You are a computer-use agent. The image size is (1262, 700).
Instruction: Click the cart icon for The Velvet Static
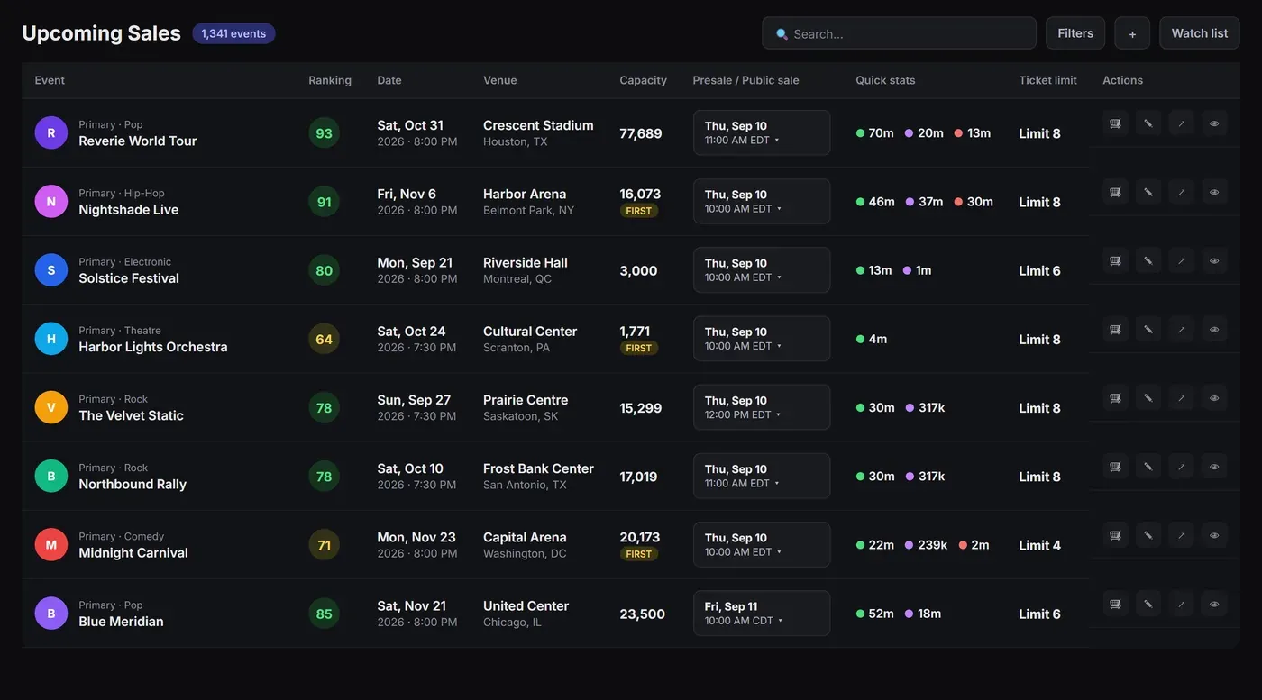(x=1115, y=397)
